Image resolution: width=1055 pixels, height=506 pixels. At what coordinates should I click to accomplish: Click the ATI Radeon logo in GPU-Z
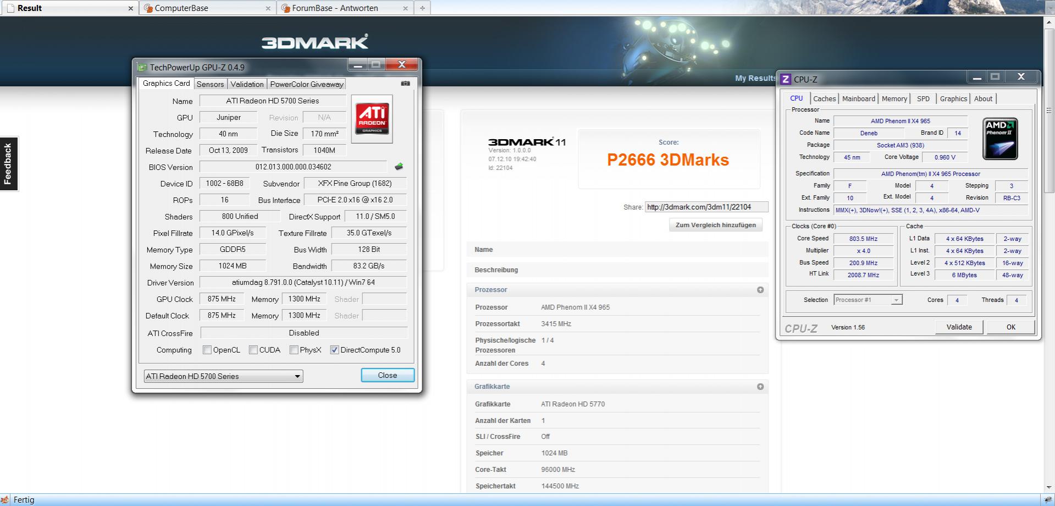point(372,119)
